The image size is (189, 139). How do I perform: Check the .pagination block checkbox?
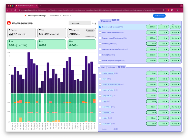100,96
